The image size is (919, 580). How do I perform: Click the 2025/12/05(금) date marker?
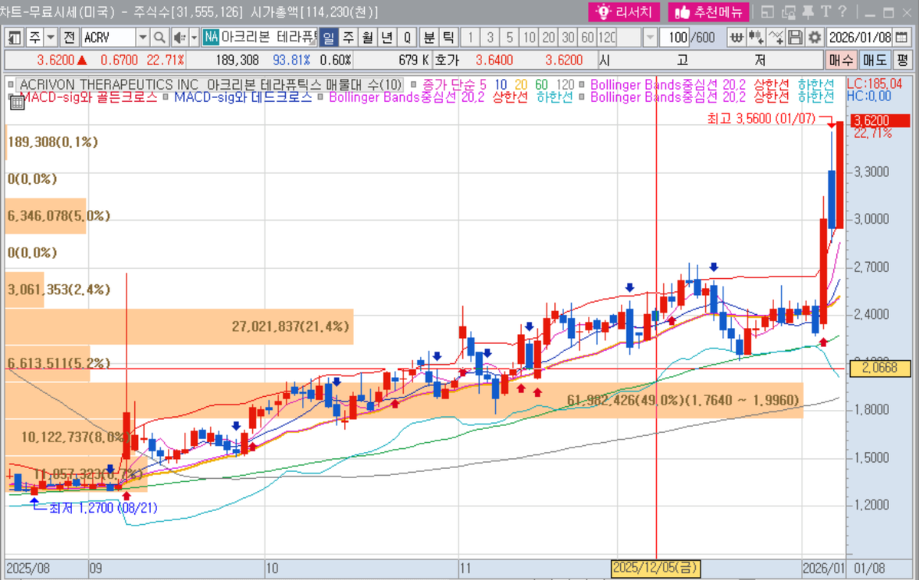click(x=655, y=568)
